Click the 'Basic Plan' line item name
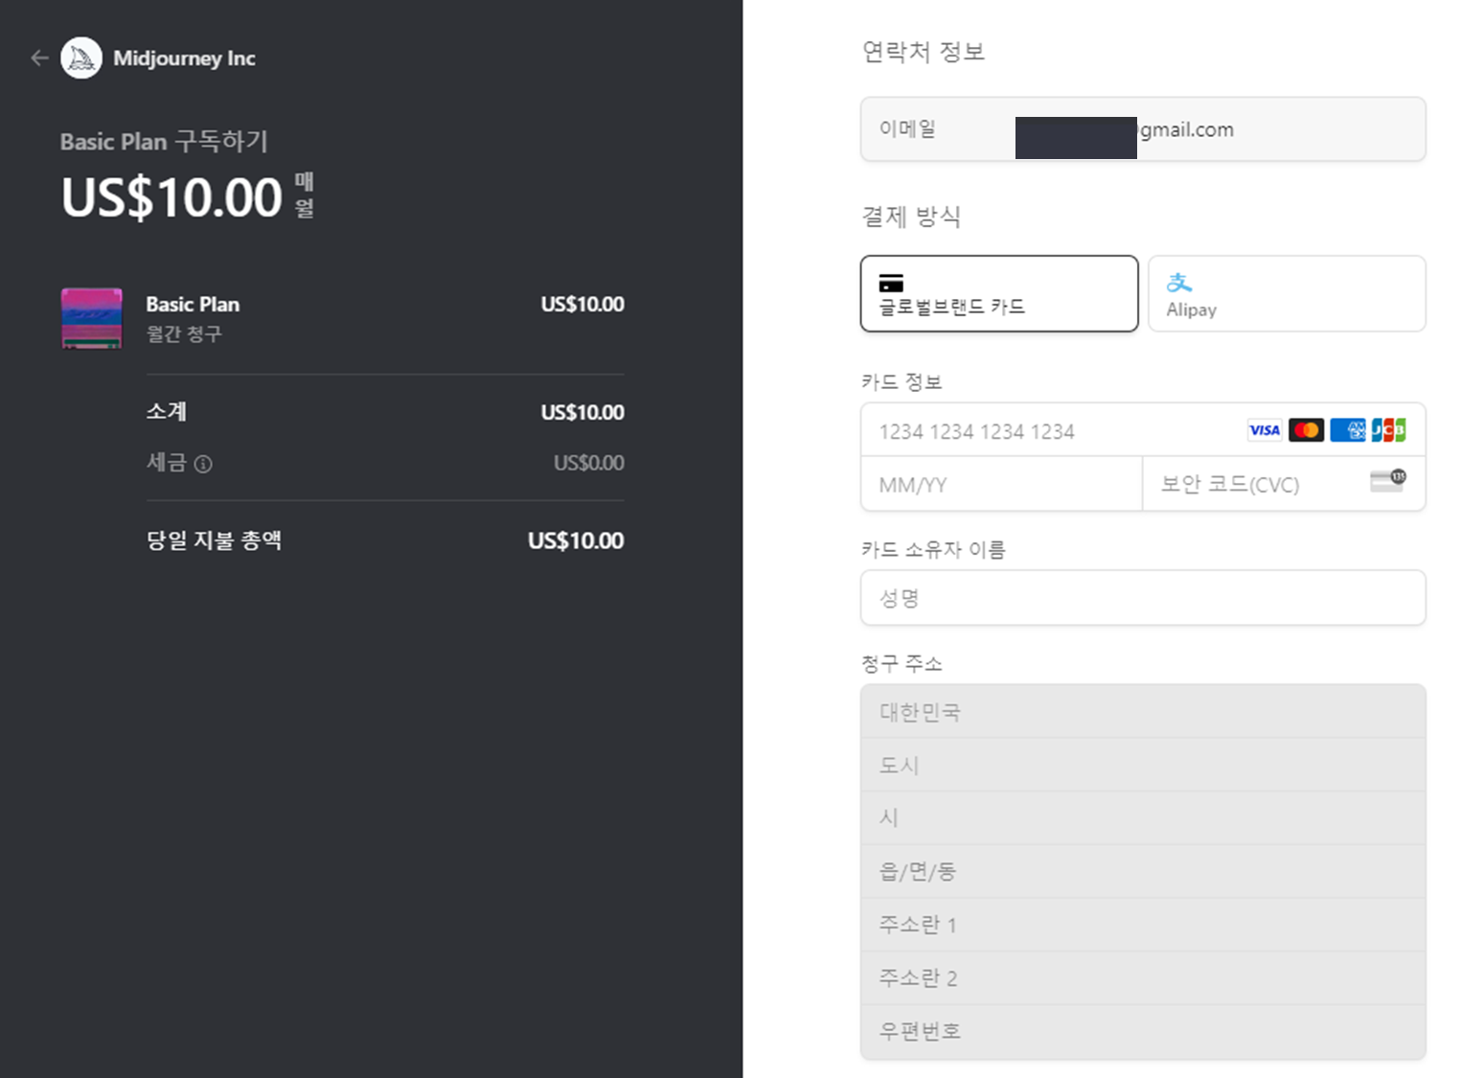This screenshot has width=1483, height=1078. 193,305
